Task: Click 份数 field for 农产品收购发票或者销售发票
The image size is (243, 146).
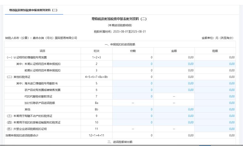Action: click(133, 90)
